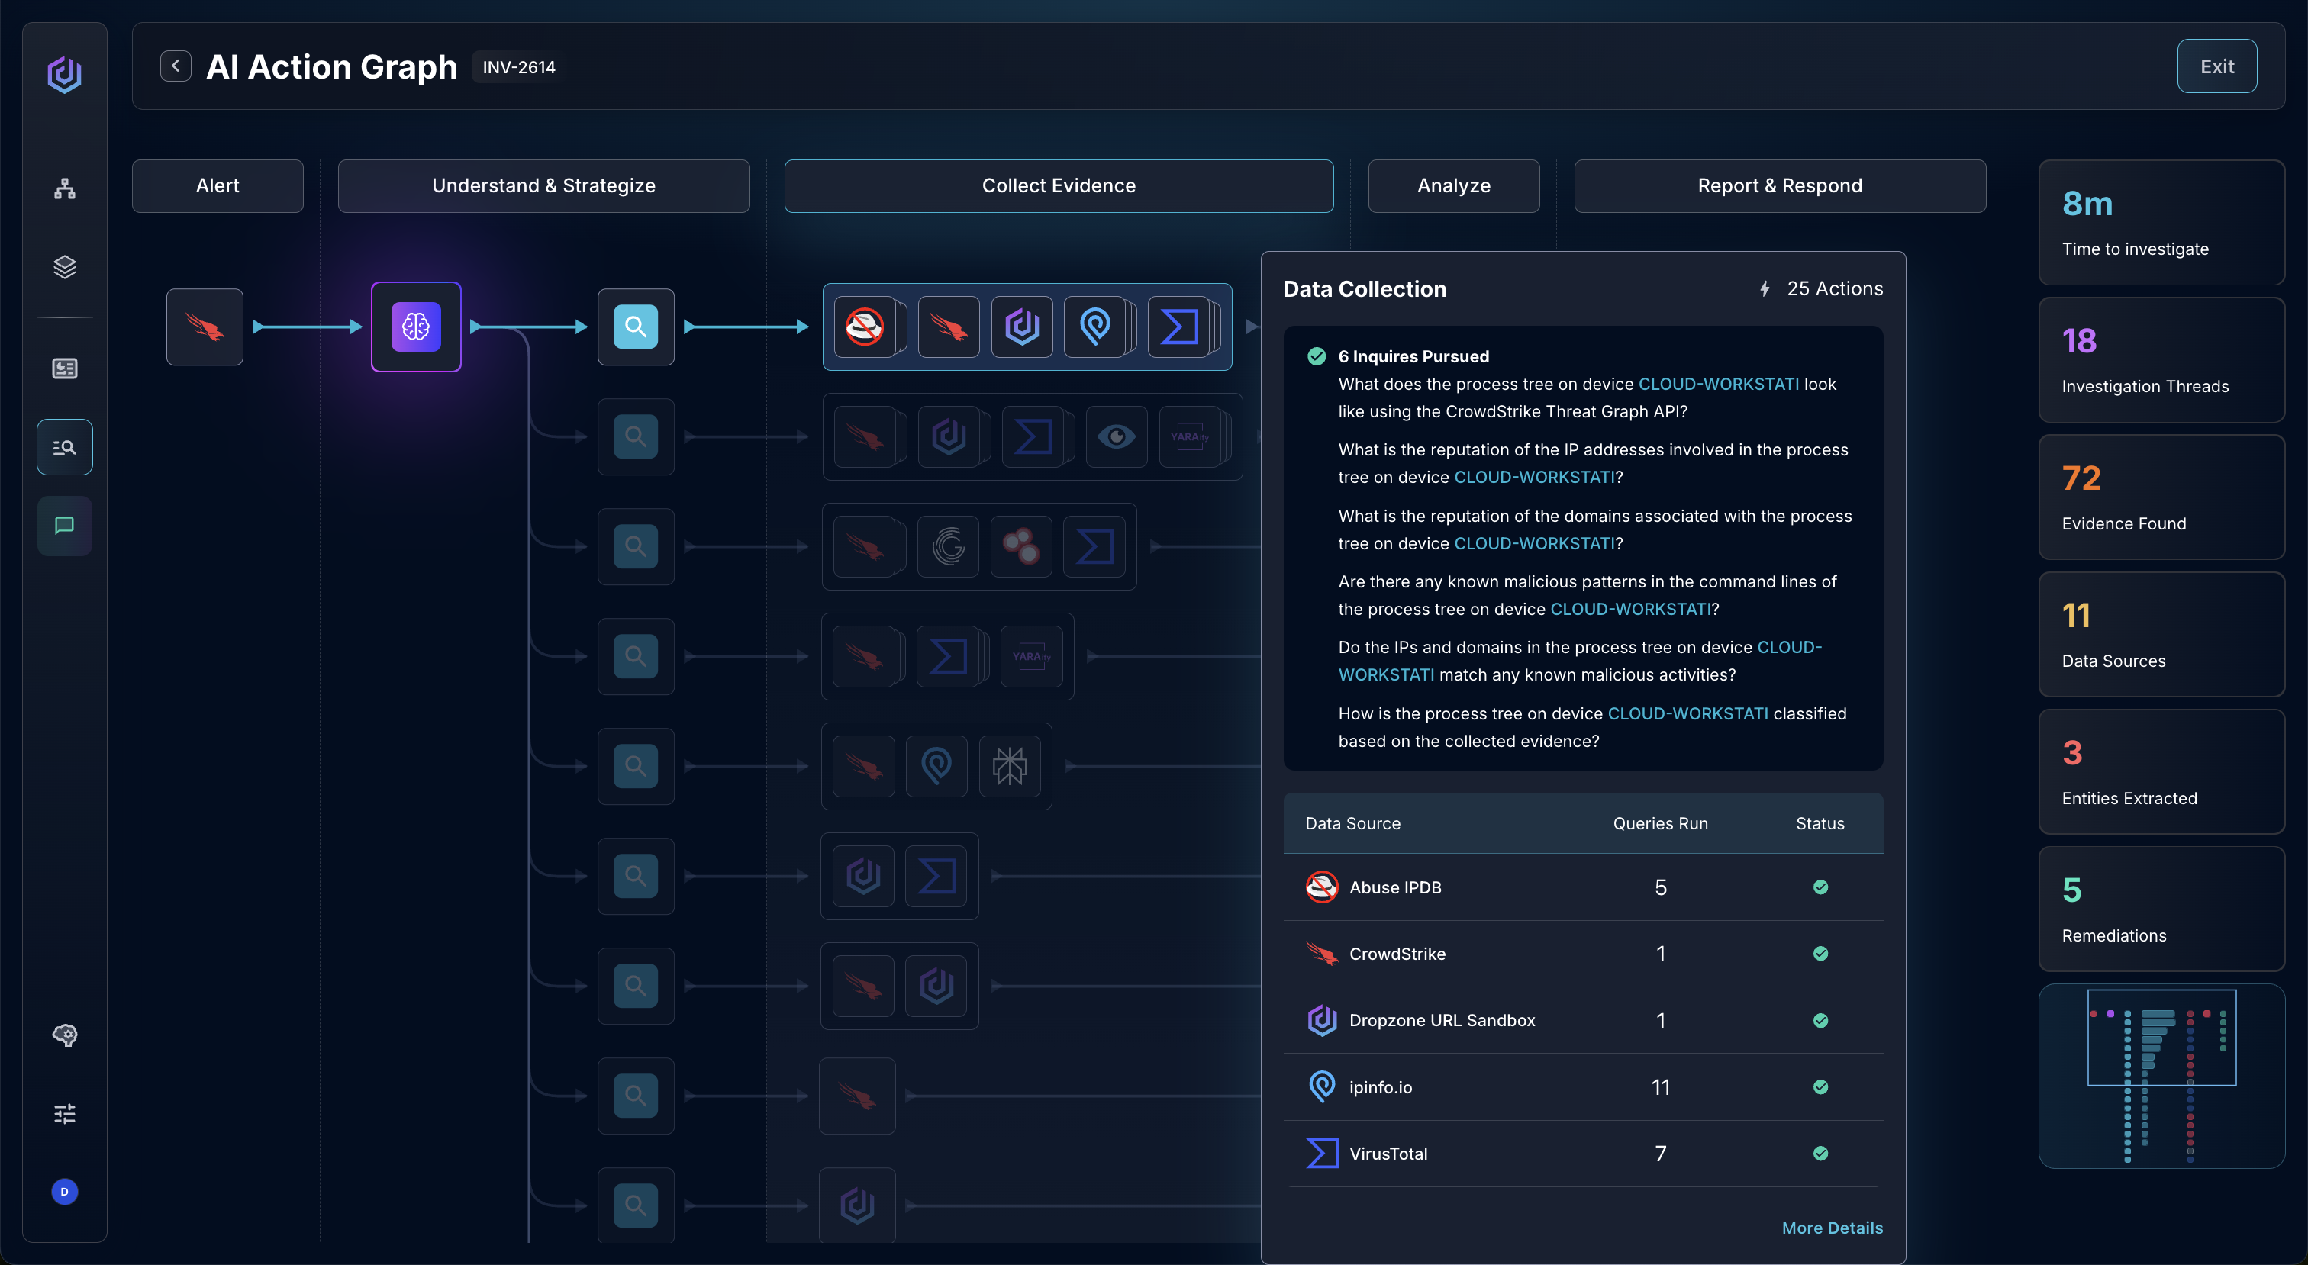Click the eye icon in second evidence row

(x=1117, y=437)
